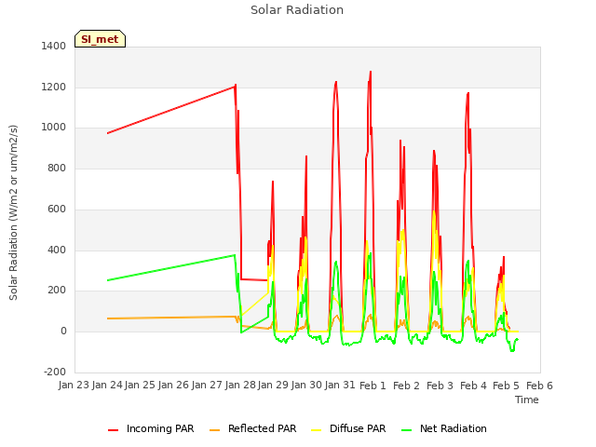
Task: Click the orange Reflected PAR start point near Jan 24
Action: coord(108,318)
